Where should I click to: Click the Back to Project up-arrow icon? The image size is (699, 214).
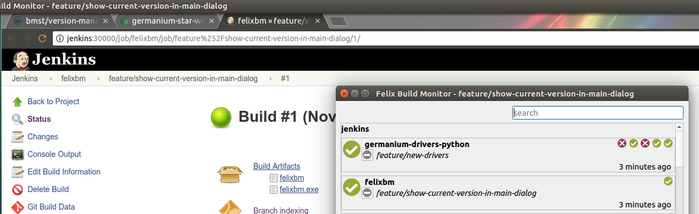click(x=18, y=102)
